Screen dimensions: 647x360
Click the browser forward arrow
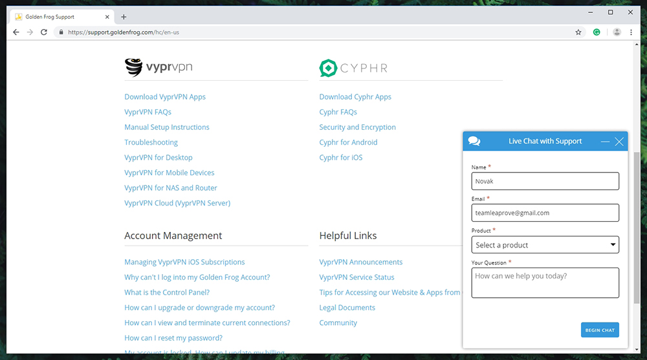(x=30, y=32)
